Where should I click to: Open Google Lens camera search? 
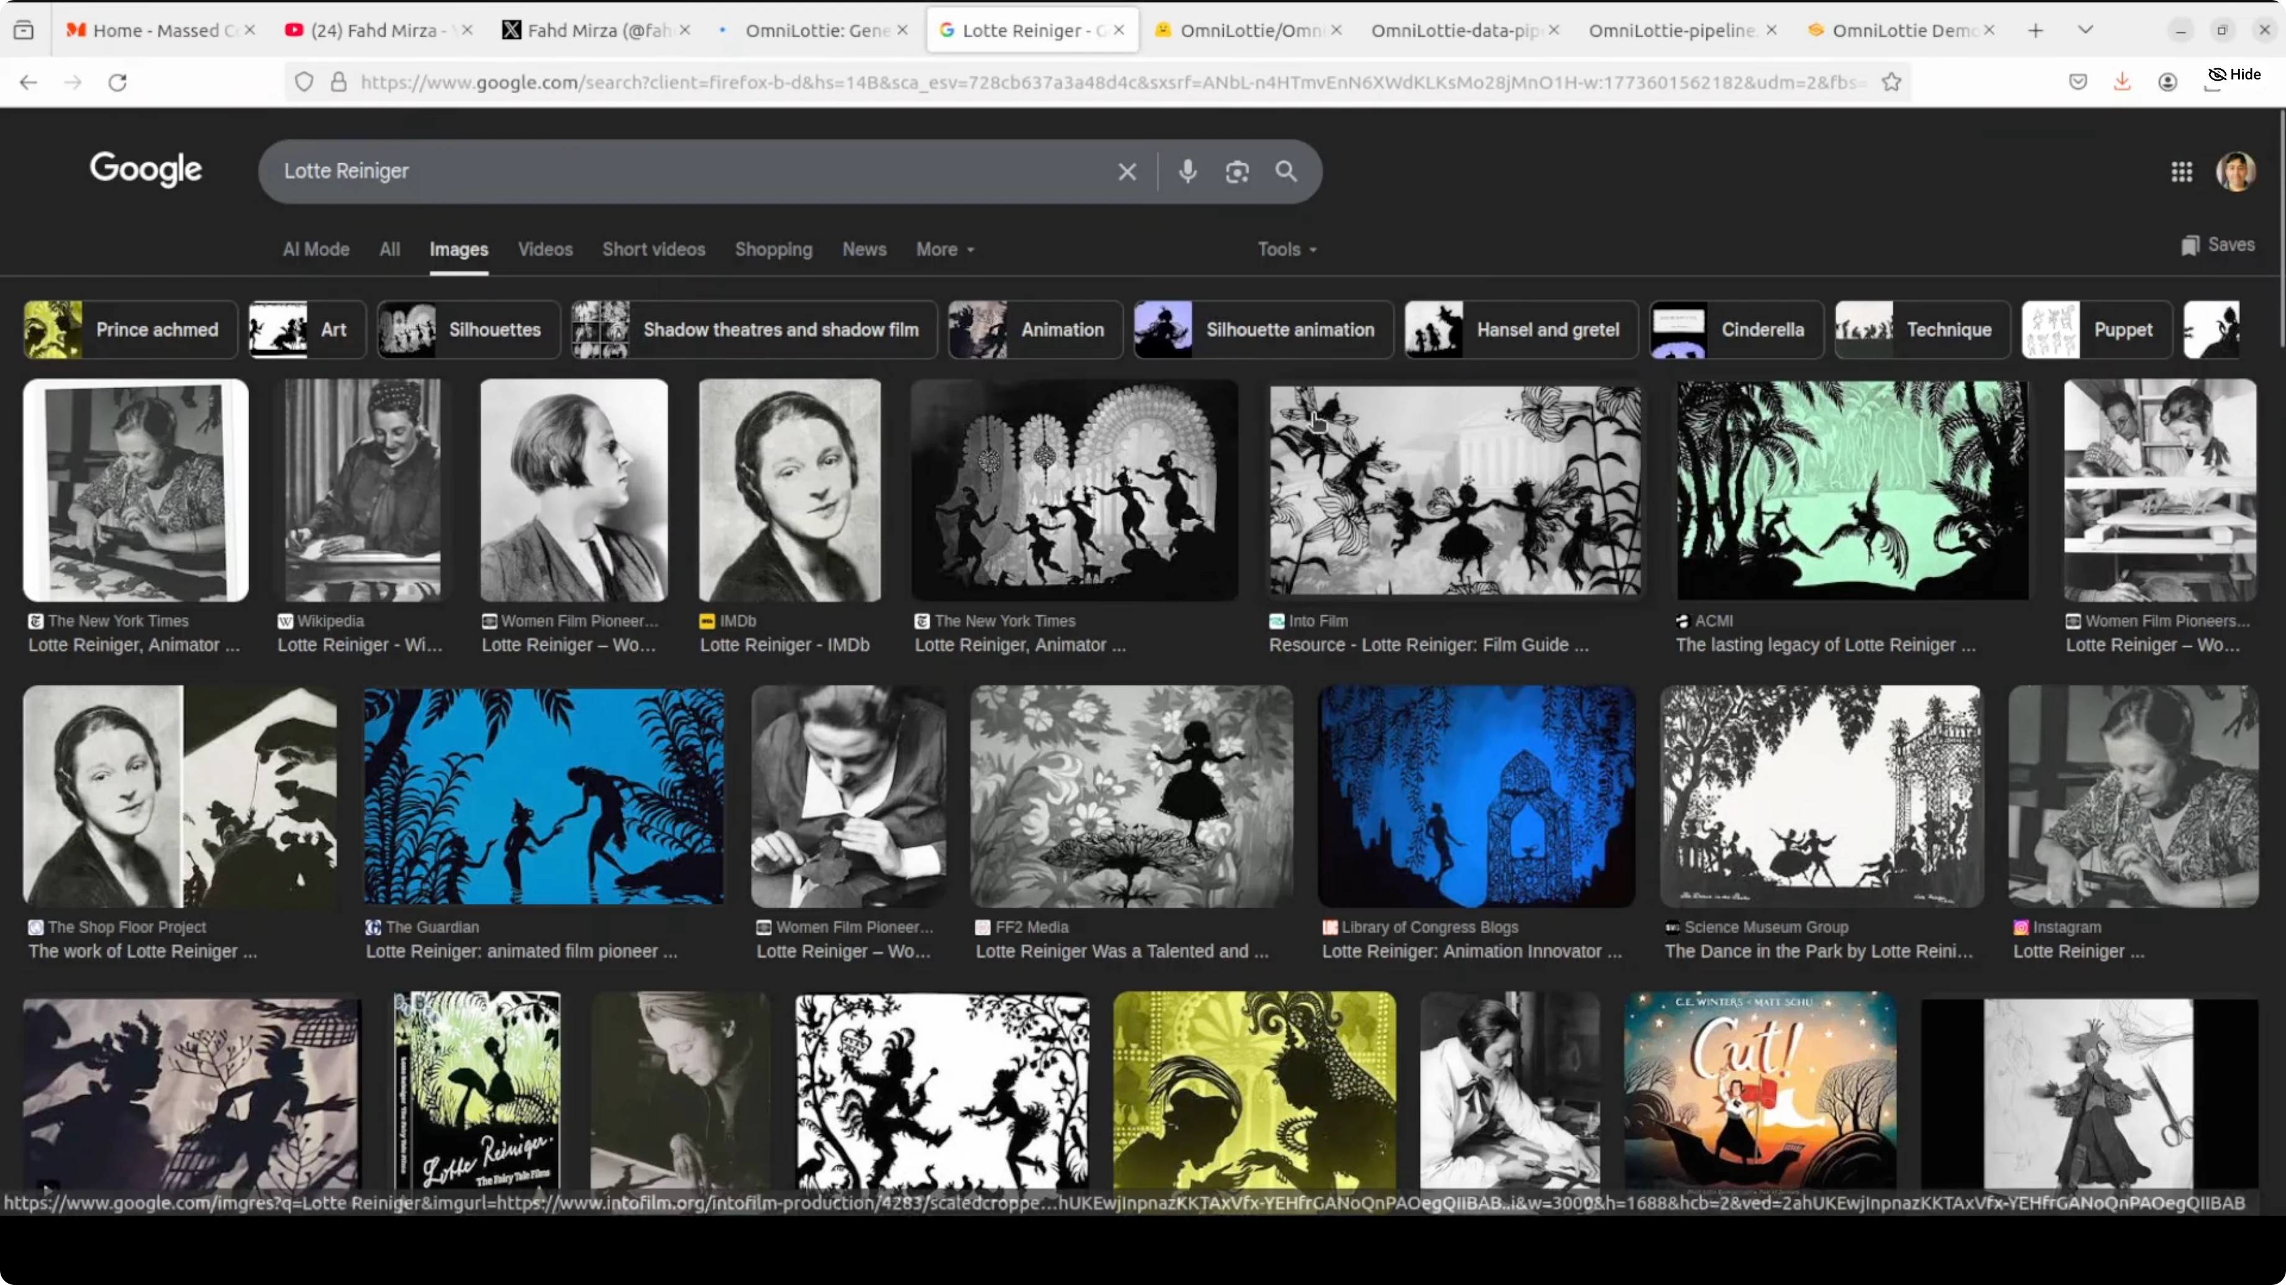coord(1238,171)
